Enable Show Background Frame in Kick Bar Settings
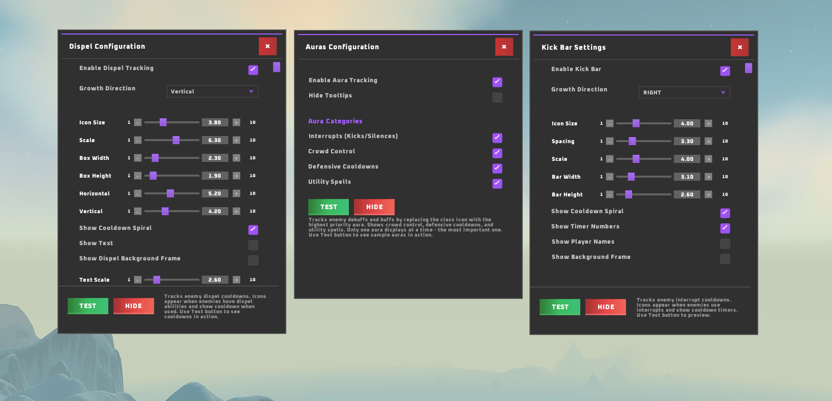Image resolution: width=832 pixels, height=401 pixels. click(725, 259)
